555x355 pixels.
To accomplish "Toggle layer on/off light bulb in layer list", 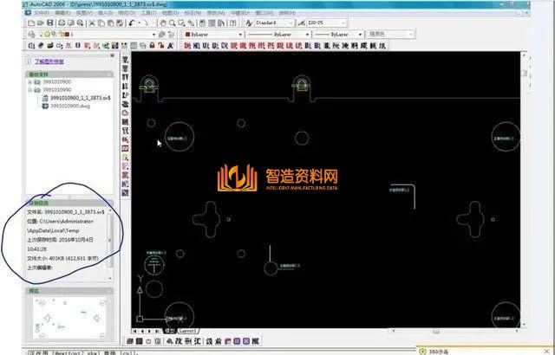I will [42, 35].
